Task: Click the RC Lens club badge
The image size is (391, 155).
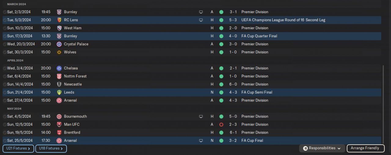Action: (x=59, y=20)
